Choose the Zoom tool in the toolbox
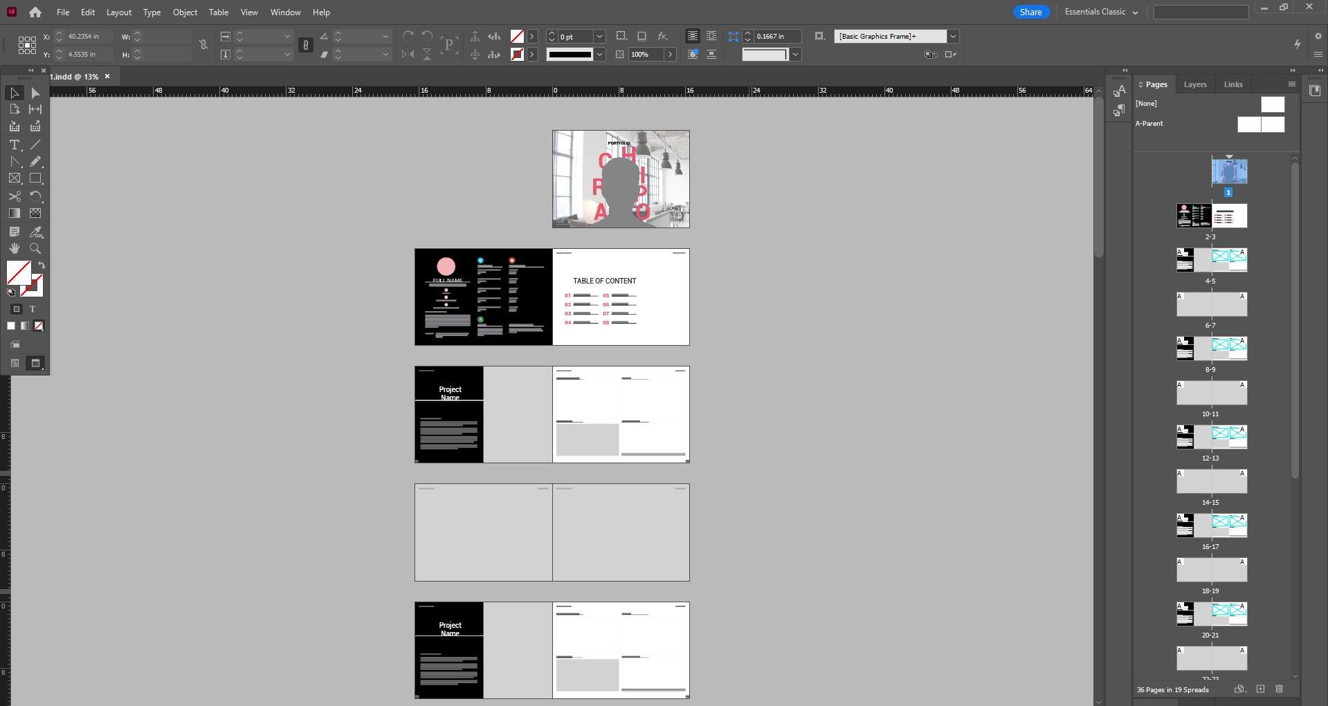Viewport: 1328px width, 706px height. [x=35, y=248]
